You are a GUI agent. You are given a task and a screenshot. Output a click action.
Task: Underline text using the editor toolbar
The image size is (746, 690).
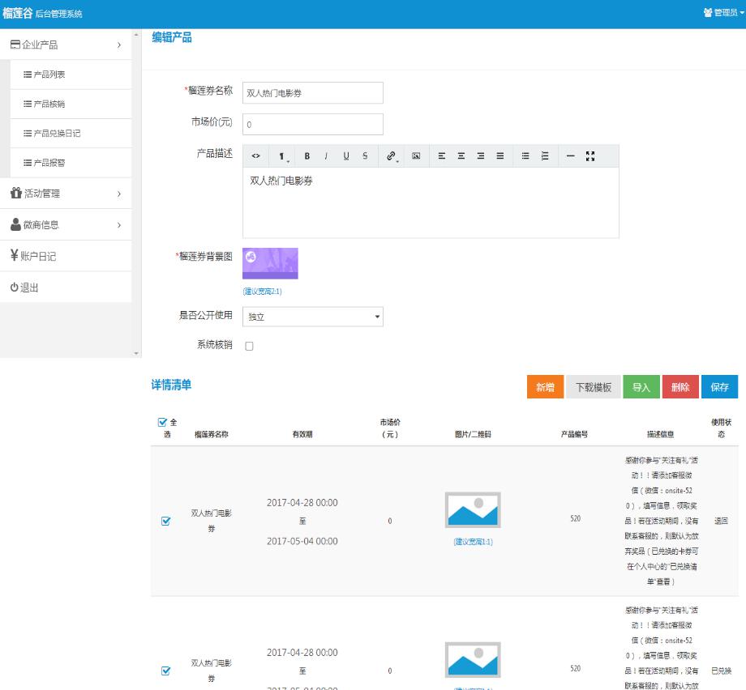tap(346, 155)
